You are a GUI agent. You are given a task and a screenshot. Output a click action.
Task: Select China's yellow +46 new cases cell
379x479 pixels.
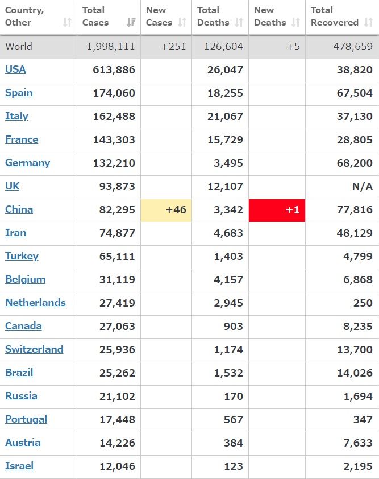coord(166,210)
